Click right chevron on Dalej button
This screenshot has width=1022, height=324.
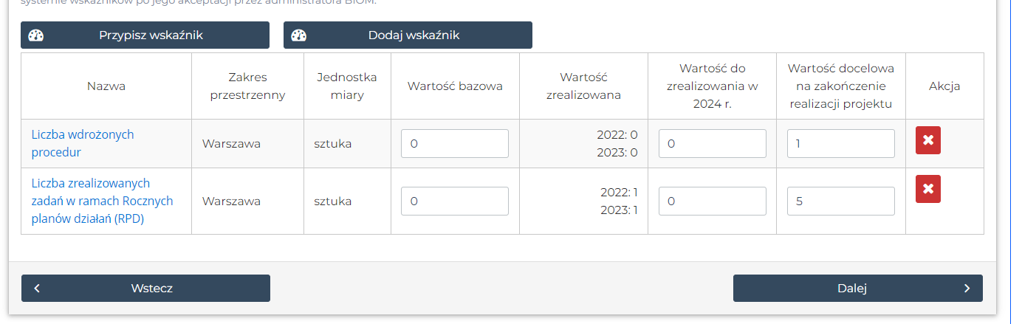click(967, 289)
